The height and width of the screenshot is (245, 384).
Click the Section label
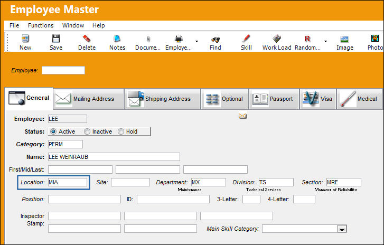pyautogui.click(x=312, y=182)
